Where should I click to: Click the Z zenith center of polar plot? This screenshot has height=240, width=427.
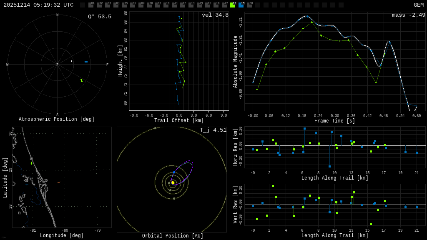coord(58,65)
